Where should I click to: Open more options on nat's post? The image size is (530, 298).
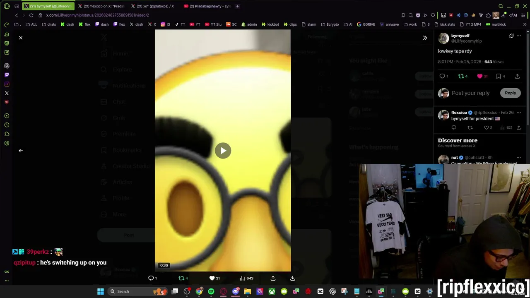[x=519, y=158]
